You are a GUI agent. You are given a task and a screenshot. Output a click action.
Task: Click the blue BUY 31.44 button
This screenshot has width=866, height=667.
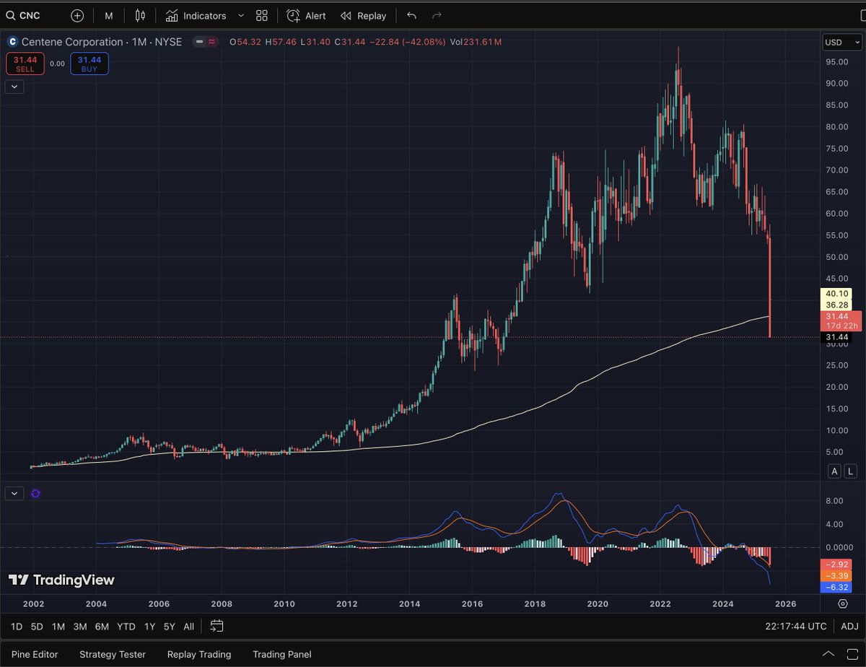click(x=89, y=64)
